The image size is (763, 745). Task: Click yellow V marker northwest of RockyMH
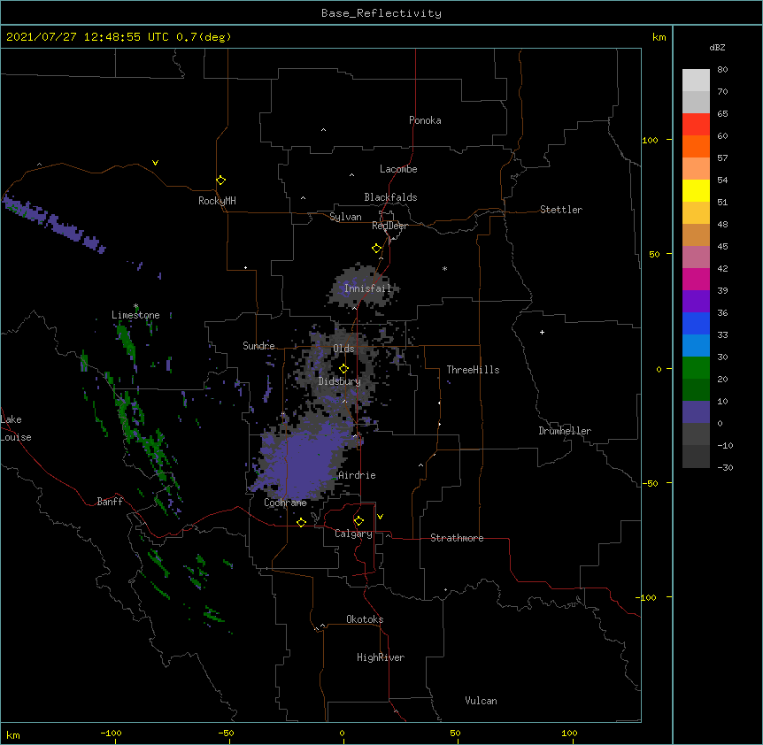coord(155,163)
